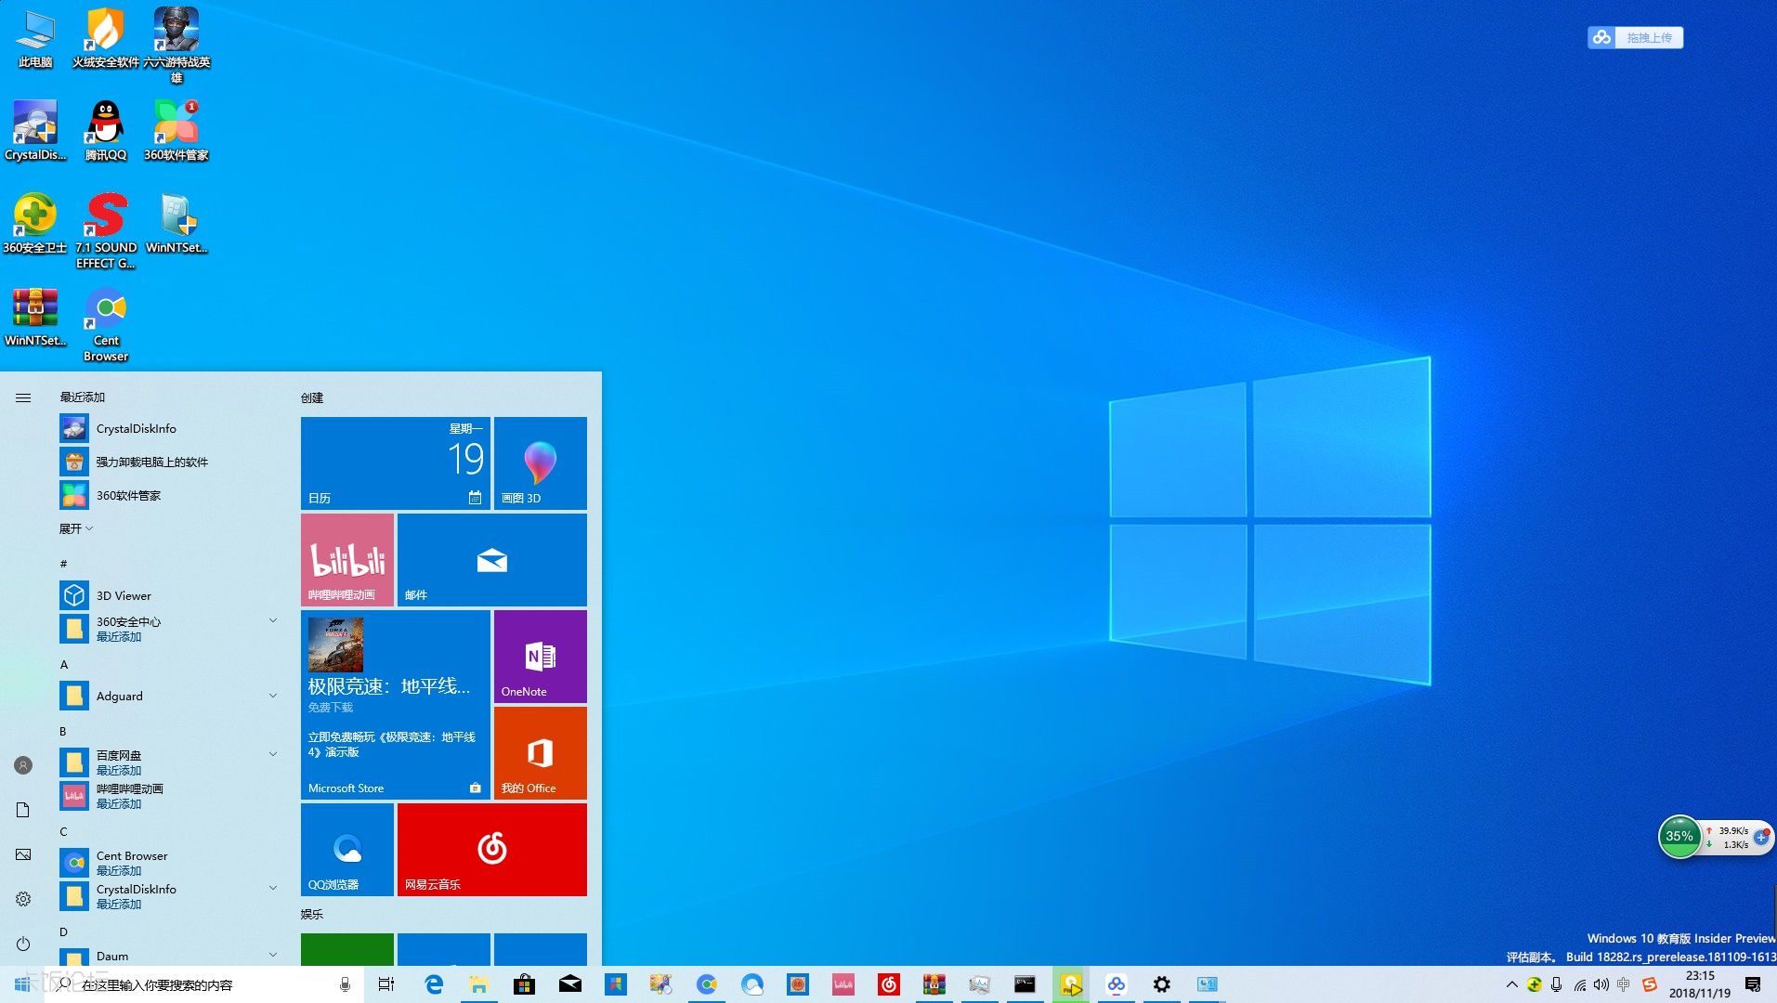Launch the QQ浏览器 tile
Viewport: 1777px width, 1003px height.
click(347, 850)
